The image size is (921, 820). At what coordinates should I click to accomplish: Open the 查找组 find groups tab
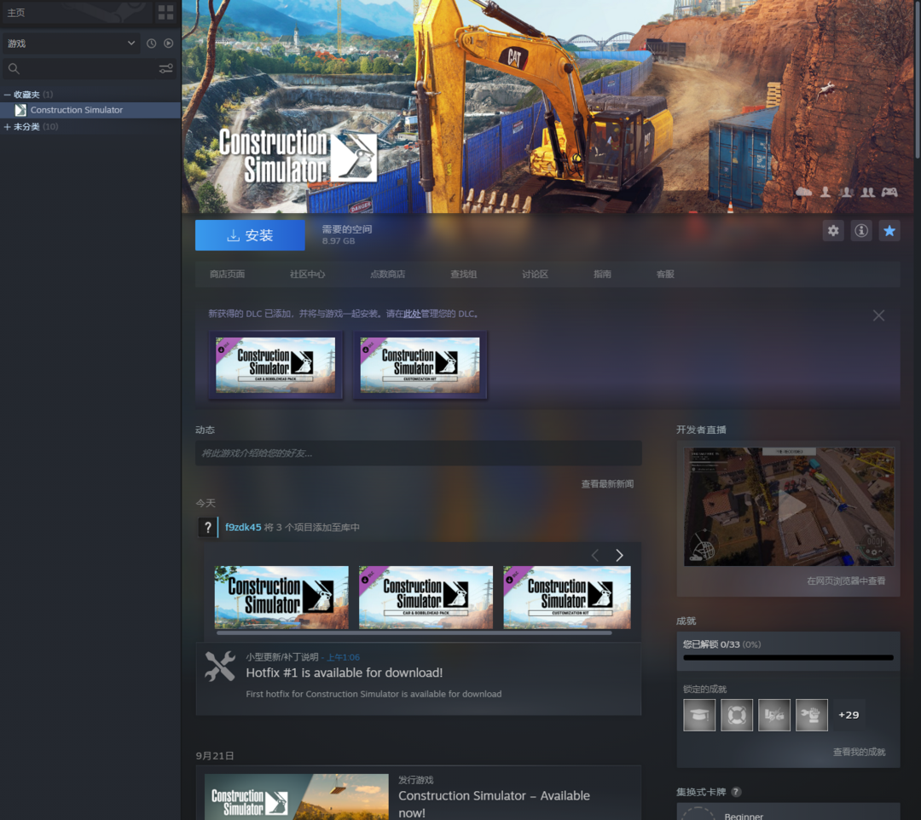click(x=463, y=274)
